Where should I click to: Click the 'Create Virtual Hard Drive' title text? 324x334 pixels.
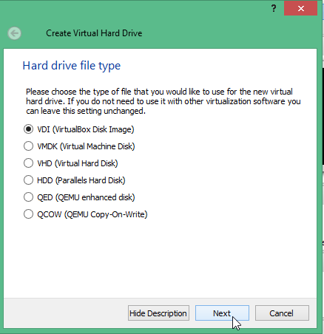[x=94, y=33]
